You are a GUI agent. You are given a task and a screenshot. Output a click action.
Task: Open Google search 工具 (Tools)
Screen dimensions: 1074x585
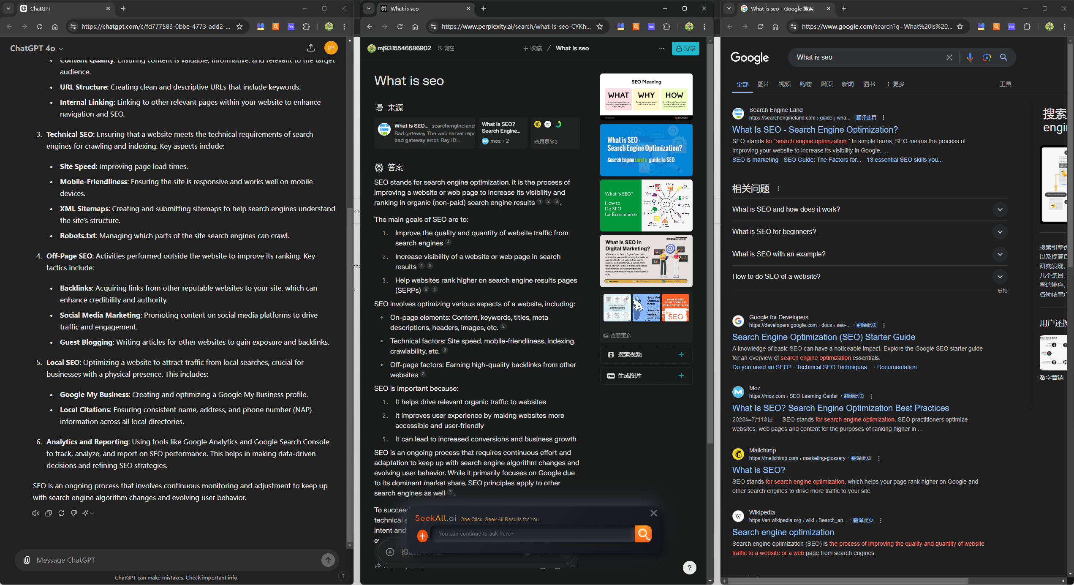point(1006,84)
